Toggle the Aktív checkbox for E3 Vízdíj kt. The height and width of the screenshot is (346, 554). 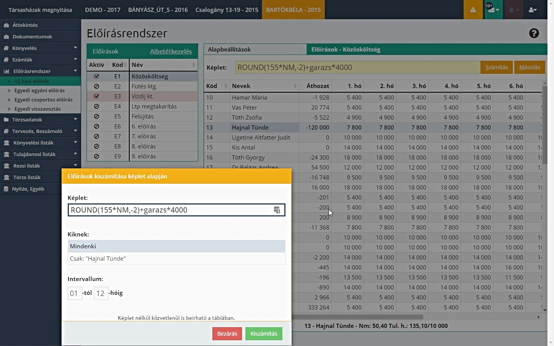pos(97,96)
